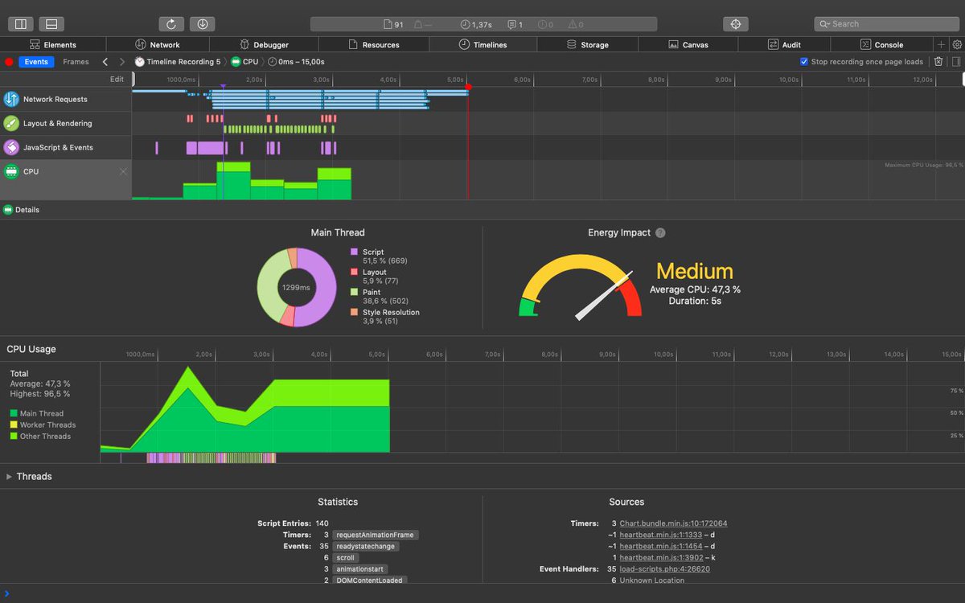
Task: Toggle Worker Threads in CPU legend
Action: pyautogui.click(x=43, y=425)
